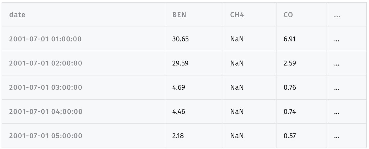Select the CH4 column header
Image resolution: width=369 pixels, height=149 pixels.
pos(237,15)
